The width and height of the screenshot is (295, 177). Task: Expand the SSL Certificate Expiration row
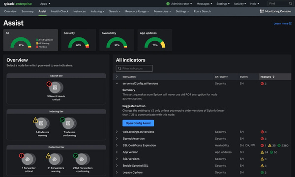pos(117,145)
